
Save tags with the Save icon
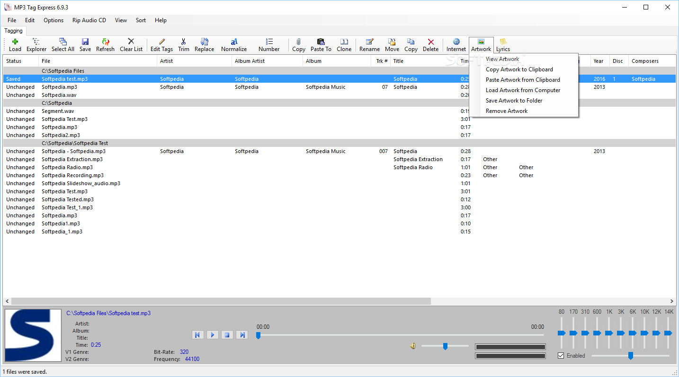pos(85,45)
